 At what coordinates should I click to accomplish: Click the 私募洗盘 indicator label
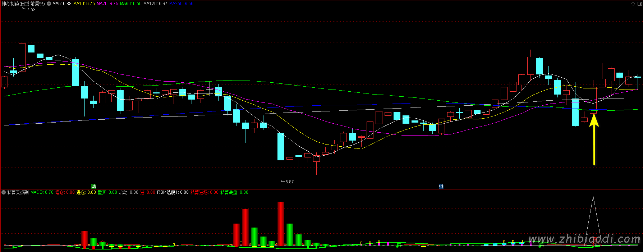point(234,192)
